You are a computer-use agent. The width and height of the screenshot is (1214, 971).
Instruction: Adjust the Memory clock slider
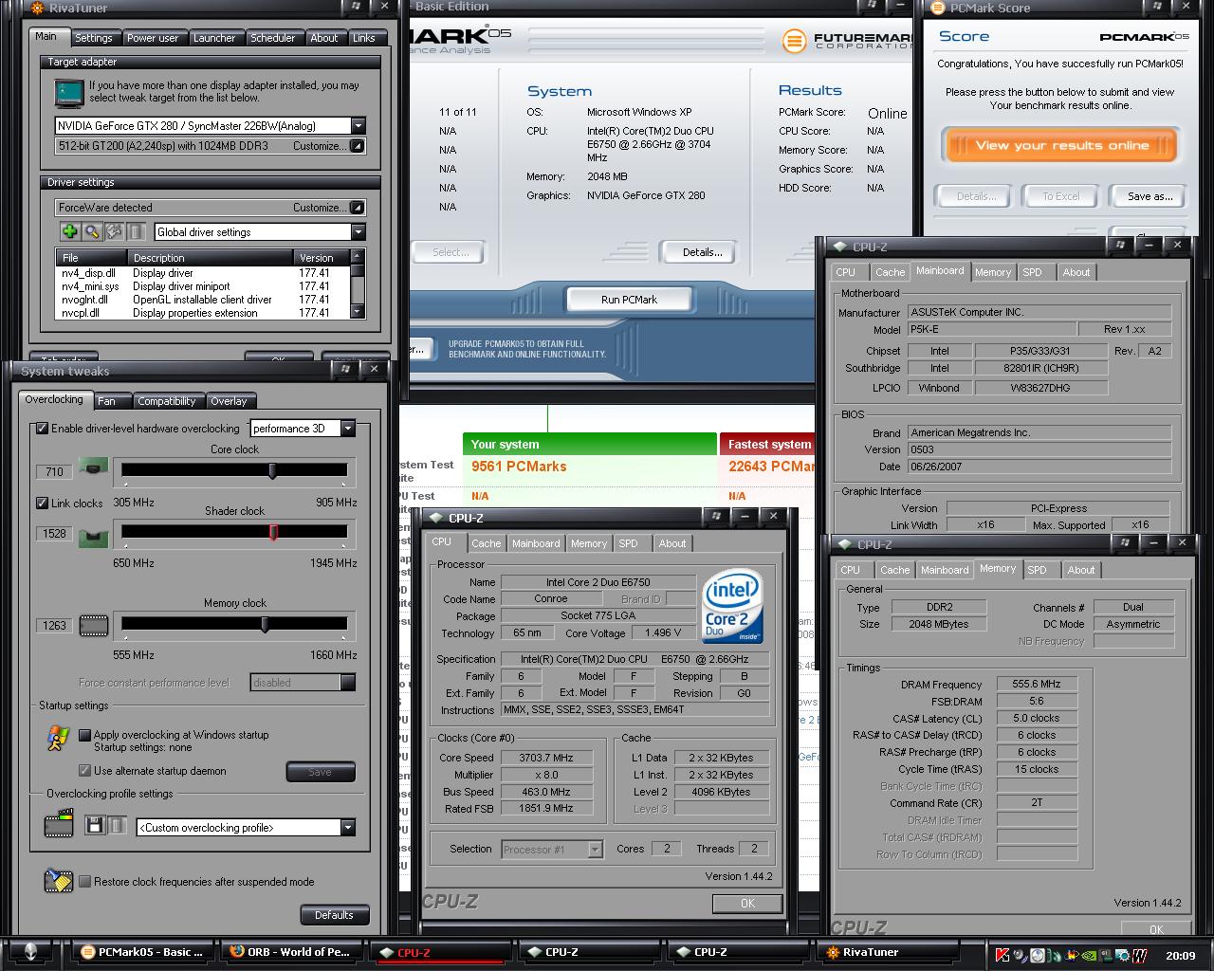(265, 624)
